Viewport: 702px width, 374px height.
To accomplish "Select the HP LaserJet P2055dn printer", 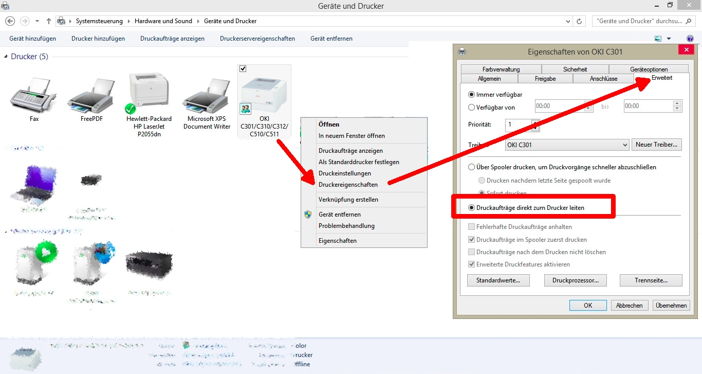I will pos(149,94).
